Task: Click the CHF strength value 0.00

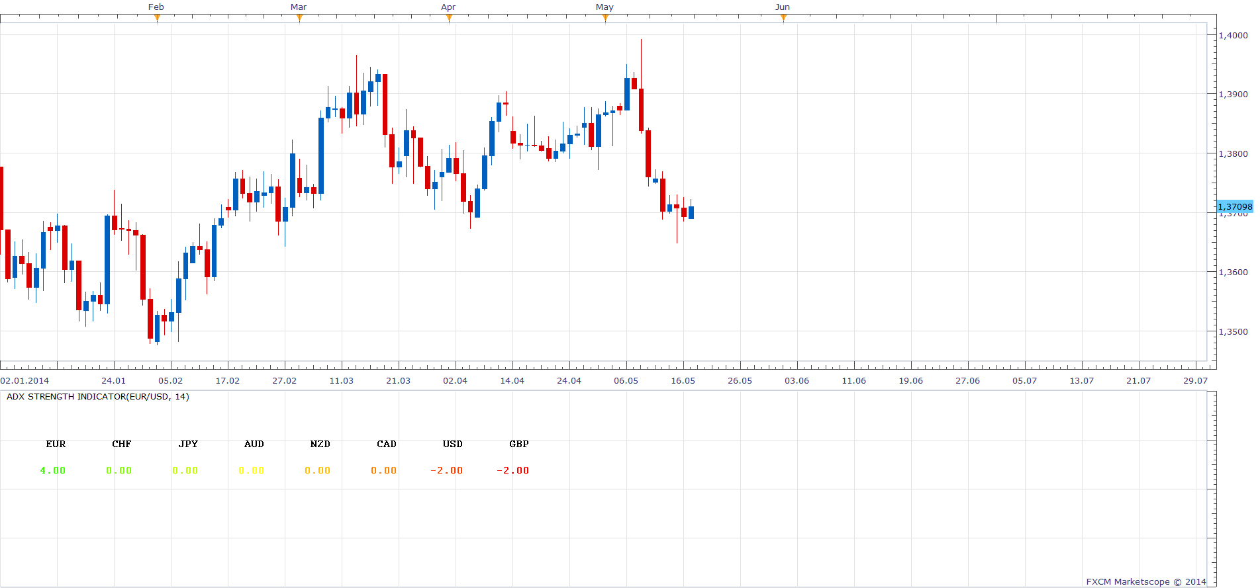Action: [x=119, y=470]
